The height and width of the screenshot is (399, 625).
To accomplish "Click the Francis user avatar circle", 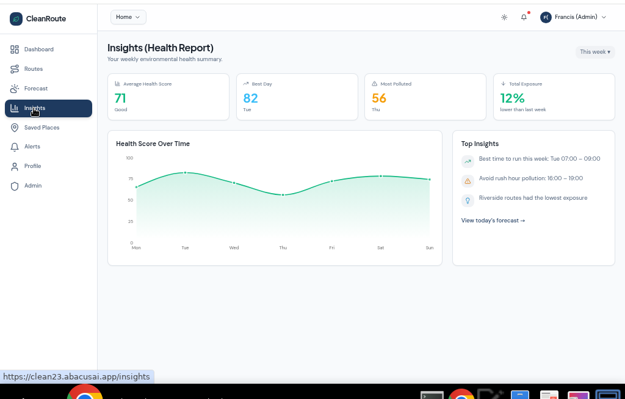I will click(x=546, y=17).
